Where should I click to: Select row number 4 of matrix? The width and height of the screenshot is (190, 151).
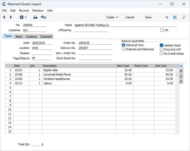9,83
